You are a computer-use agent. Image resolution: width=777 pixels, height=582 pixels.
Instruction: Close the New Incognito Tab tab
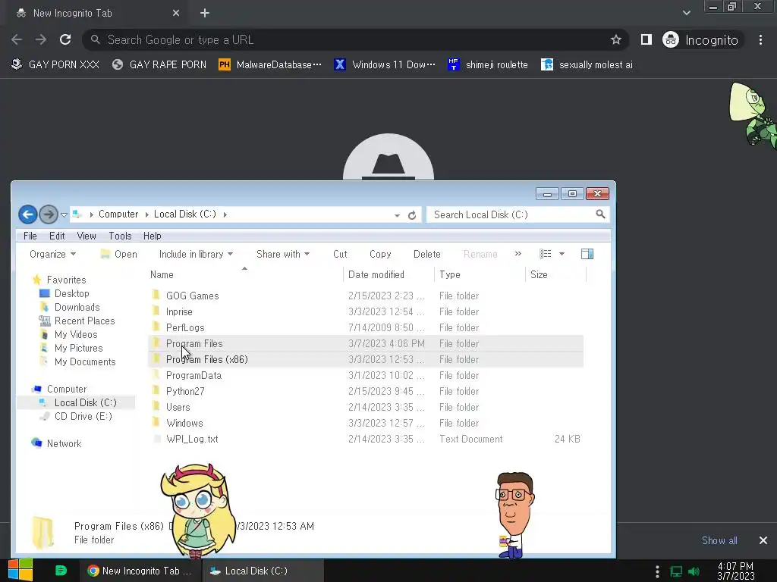pos(176,14)
